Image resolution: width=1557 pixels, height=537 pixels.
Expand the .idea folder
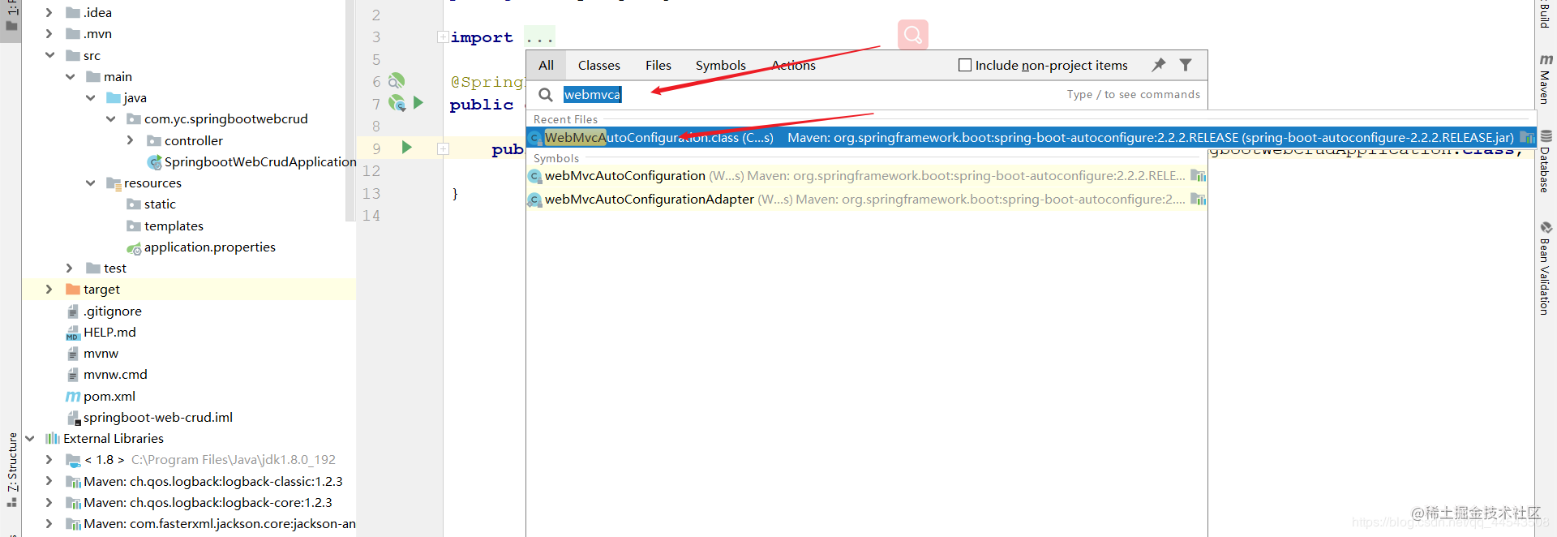click(49, 12)
